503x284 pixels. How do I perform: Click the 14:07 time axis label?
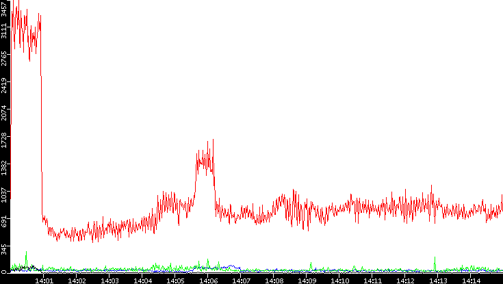[241, 280]
